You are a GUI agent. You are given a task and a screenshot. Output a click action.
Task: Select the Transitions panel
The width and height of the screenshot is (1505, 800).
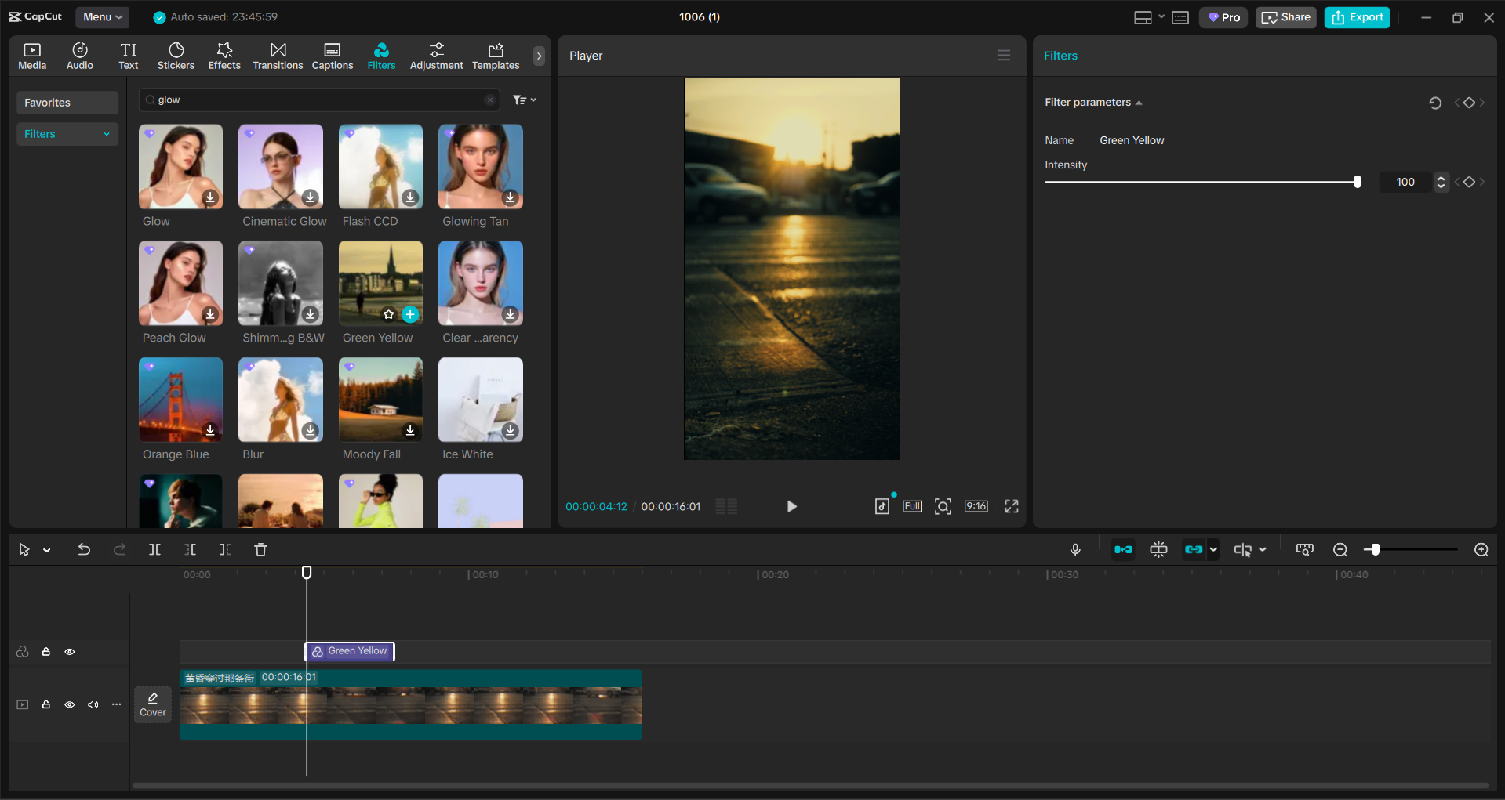[278, 55]
